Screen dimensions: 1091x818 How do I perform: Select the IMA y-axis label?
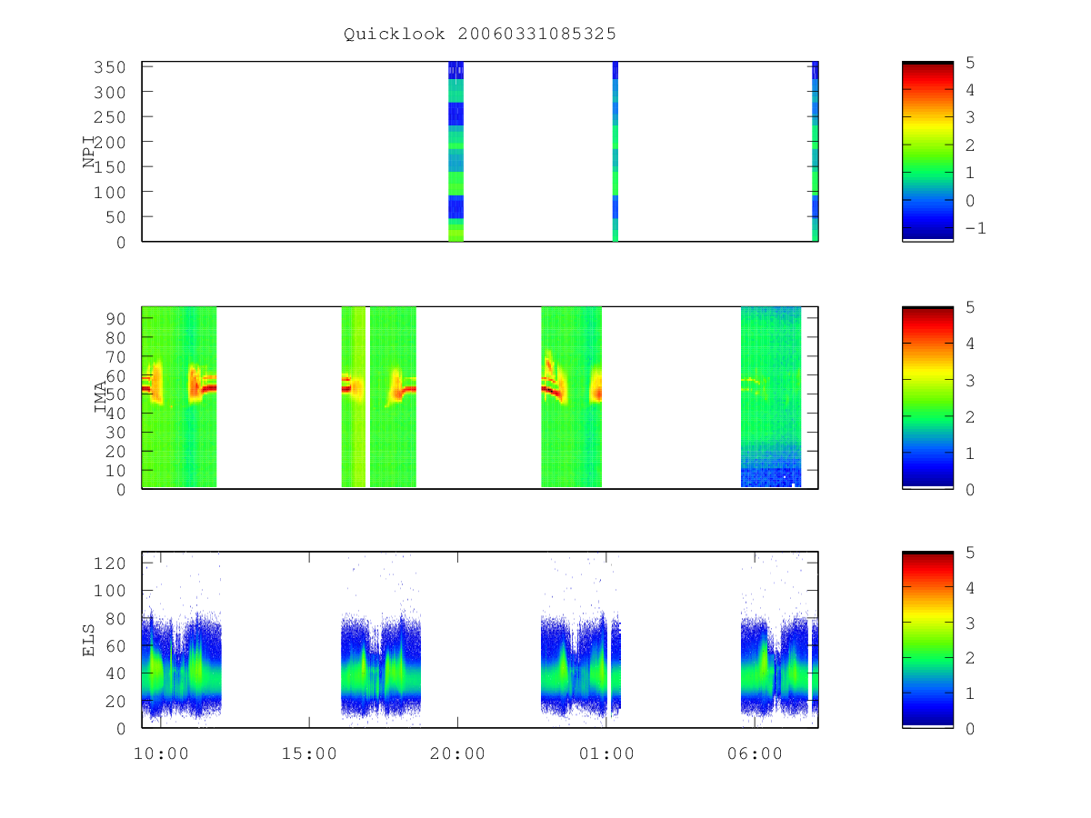102,397
